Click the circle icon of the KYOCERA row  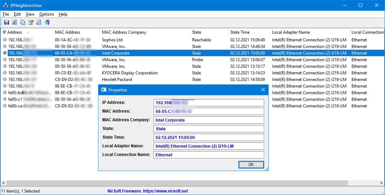[x=5, y=73]
